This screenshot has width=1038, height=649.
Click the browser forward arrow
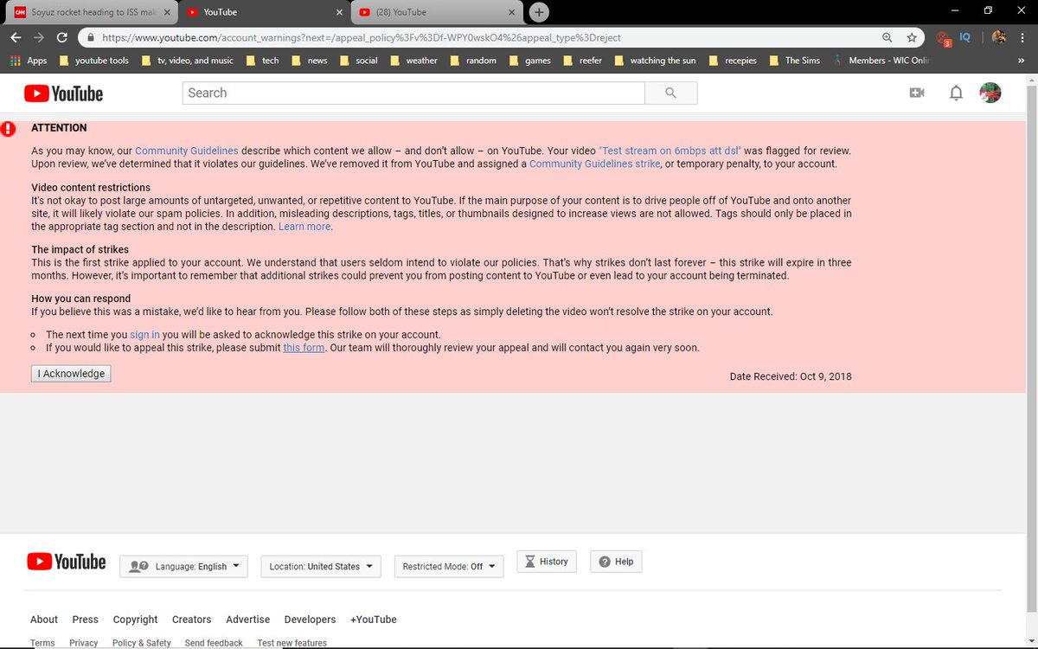coord(39,38)
